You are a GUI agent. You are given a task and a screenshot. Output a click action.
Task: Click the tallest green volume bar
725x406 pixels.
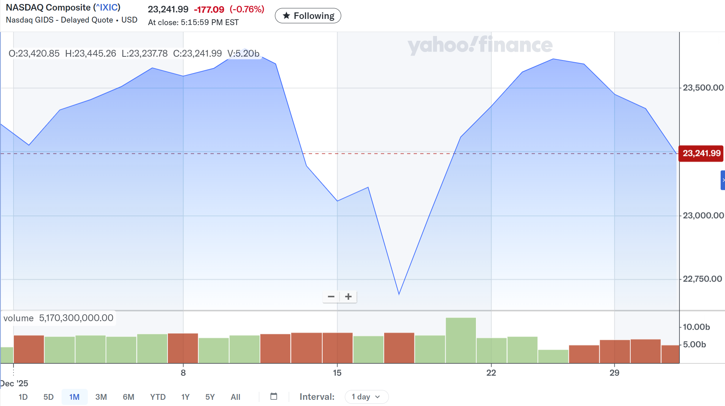[x=461, y=340]
